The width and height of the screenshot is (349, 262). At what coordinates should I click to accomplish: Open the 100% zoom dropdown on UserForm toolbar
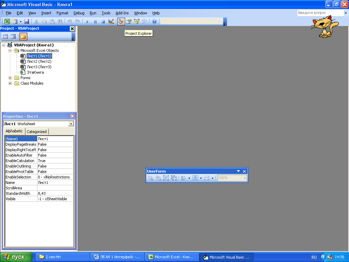pos(245,178)
